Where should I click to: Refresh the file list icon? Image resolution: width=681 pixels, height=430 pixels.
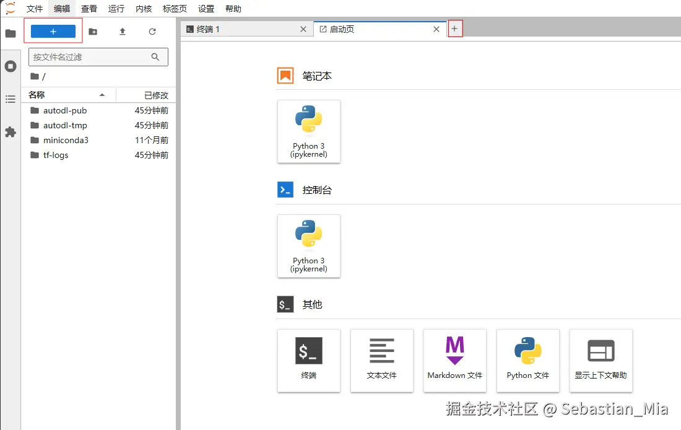tap(152, 32)
